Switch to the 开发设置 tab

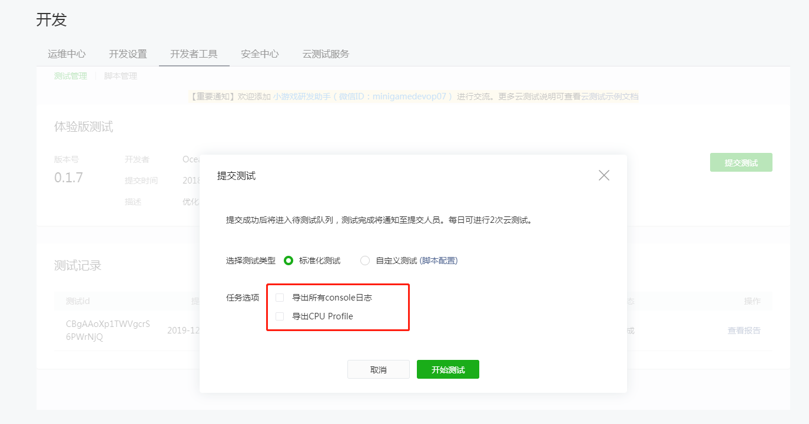click(x=128, y=54)
